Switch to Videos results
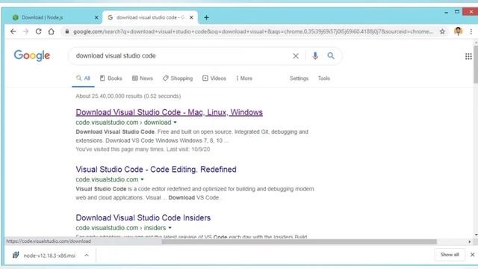478x269 pixels. [214, 78]
